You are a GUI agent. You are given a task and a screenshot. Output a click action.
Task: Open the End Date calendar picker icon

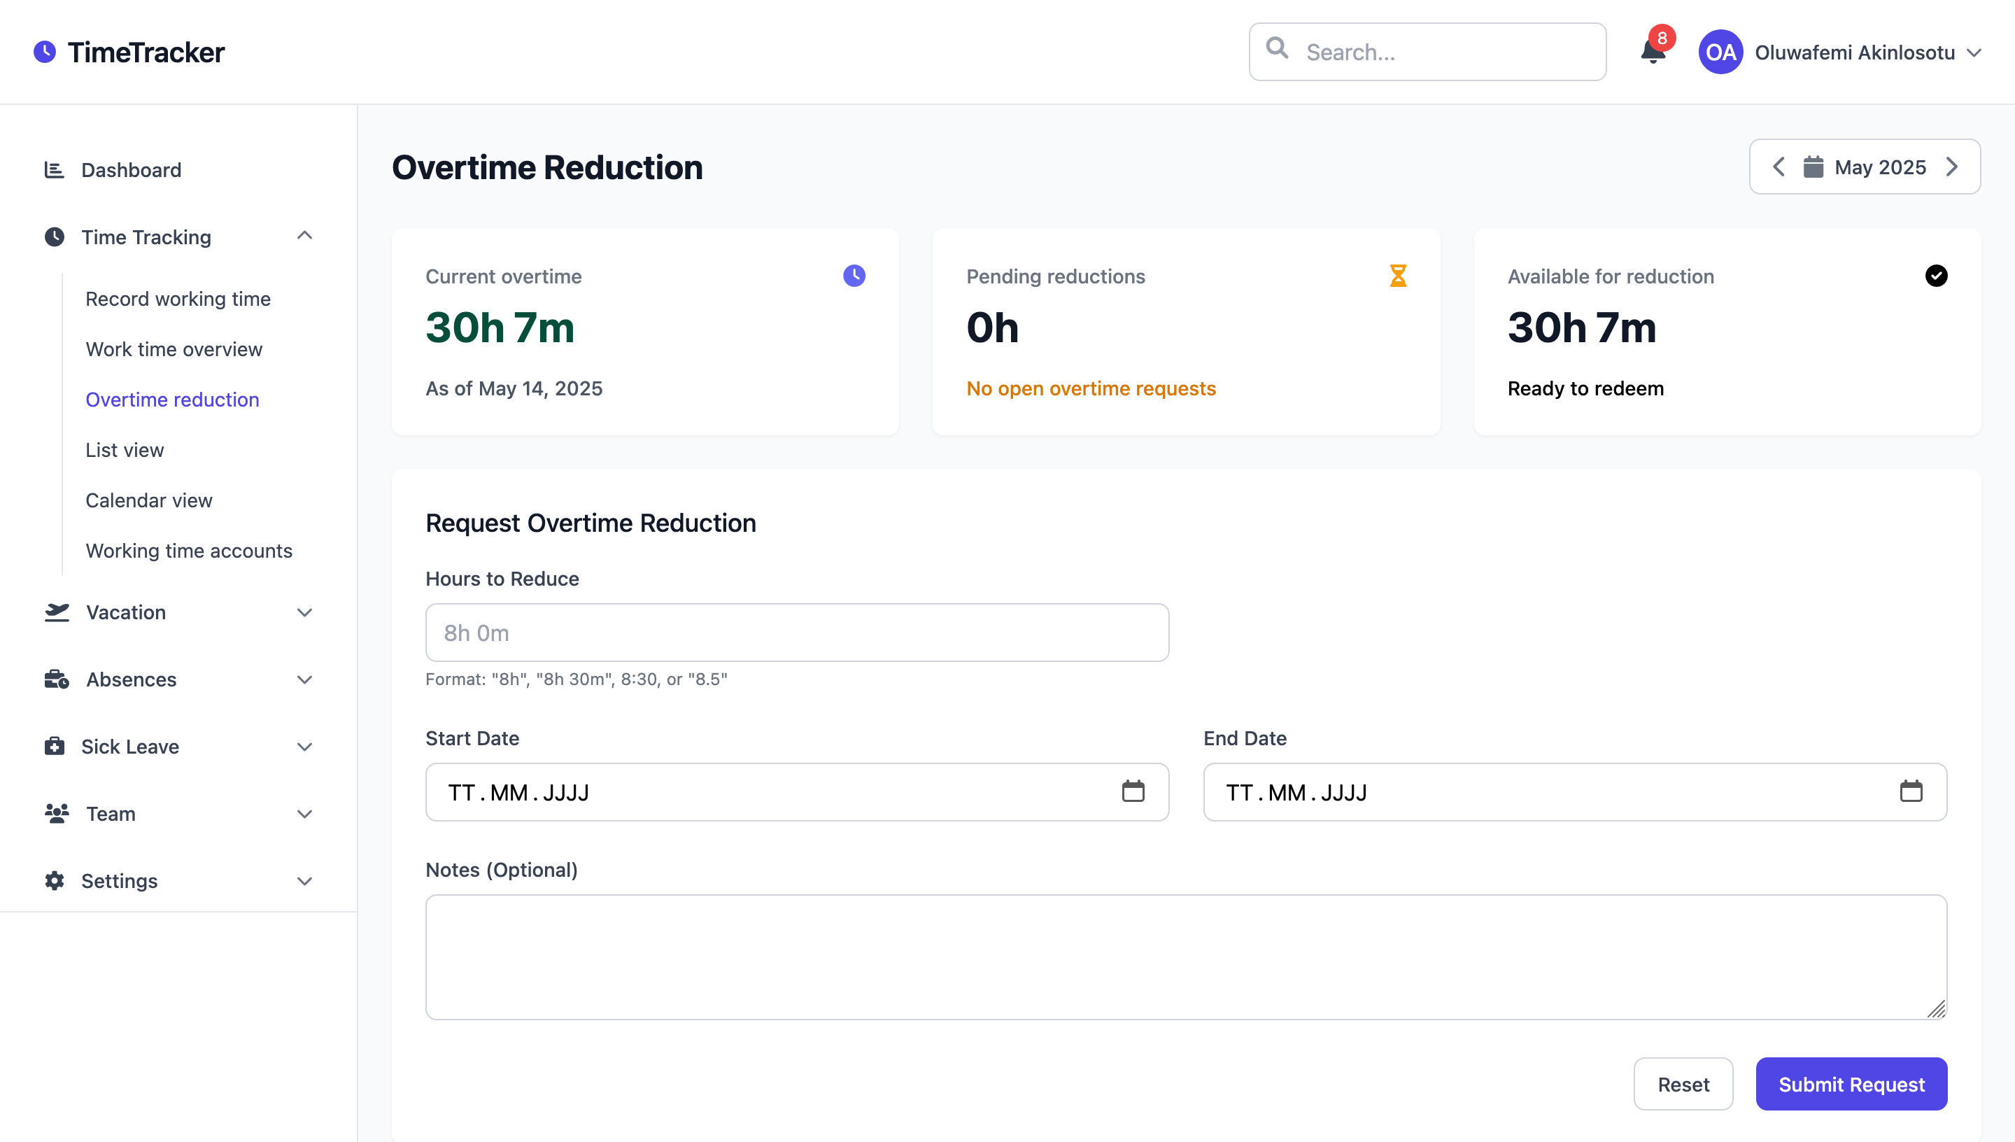click(1911, 791)
